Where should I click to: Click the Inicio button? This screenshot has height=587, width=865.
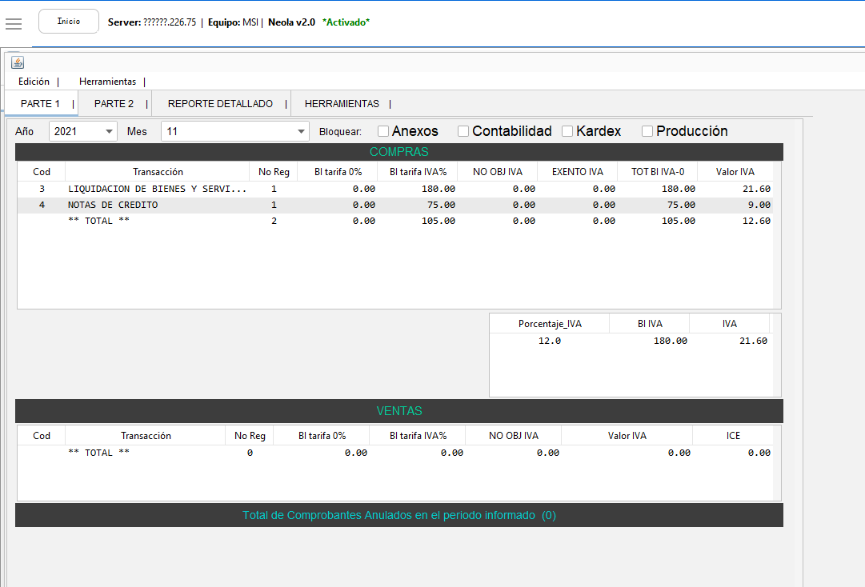(69, 22)
